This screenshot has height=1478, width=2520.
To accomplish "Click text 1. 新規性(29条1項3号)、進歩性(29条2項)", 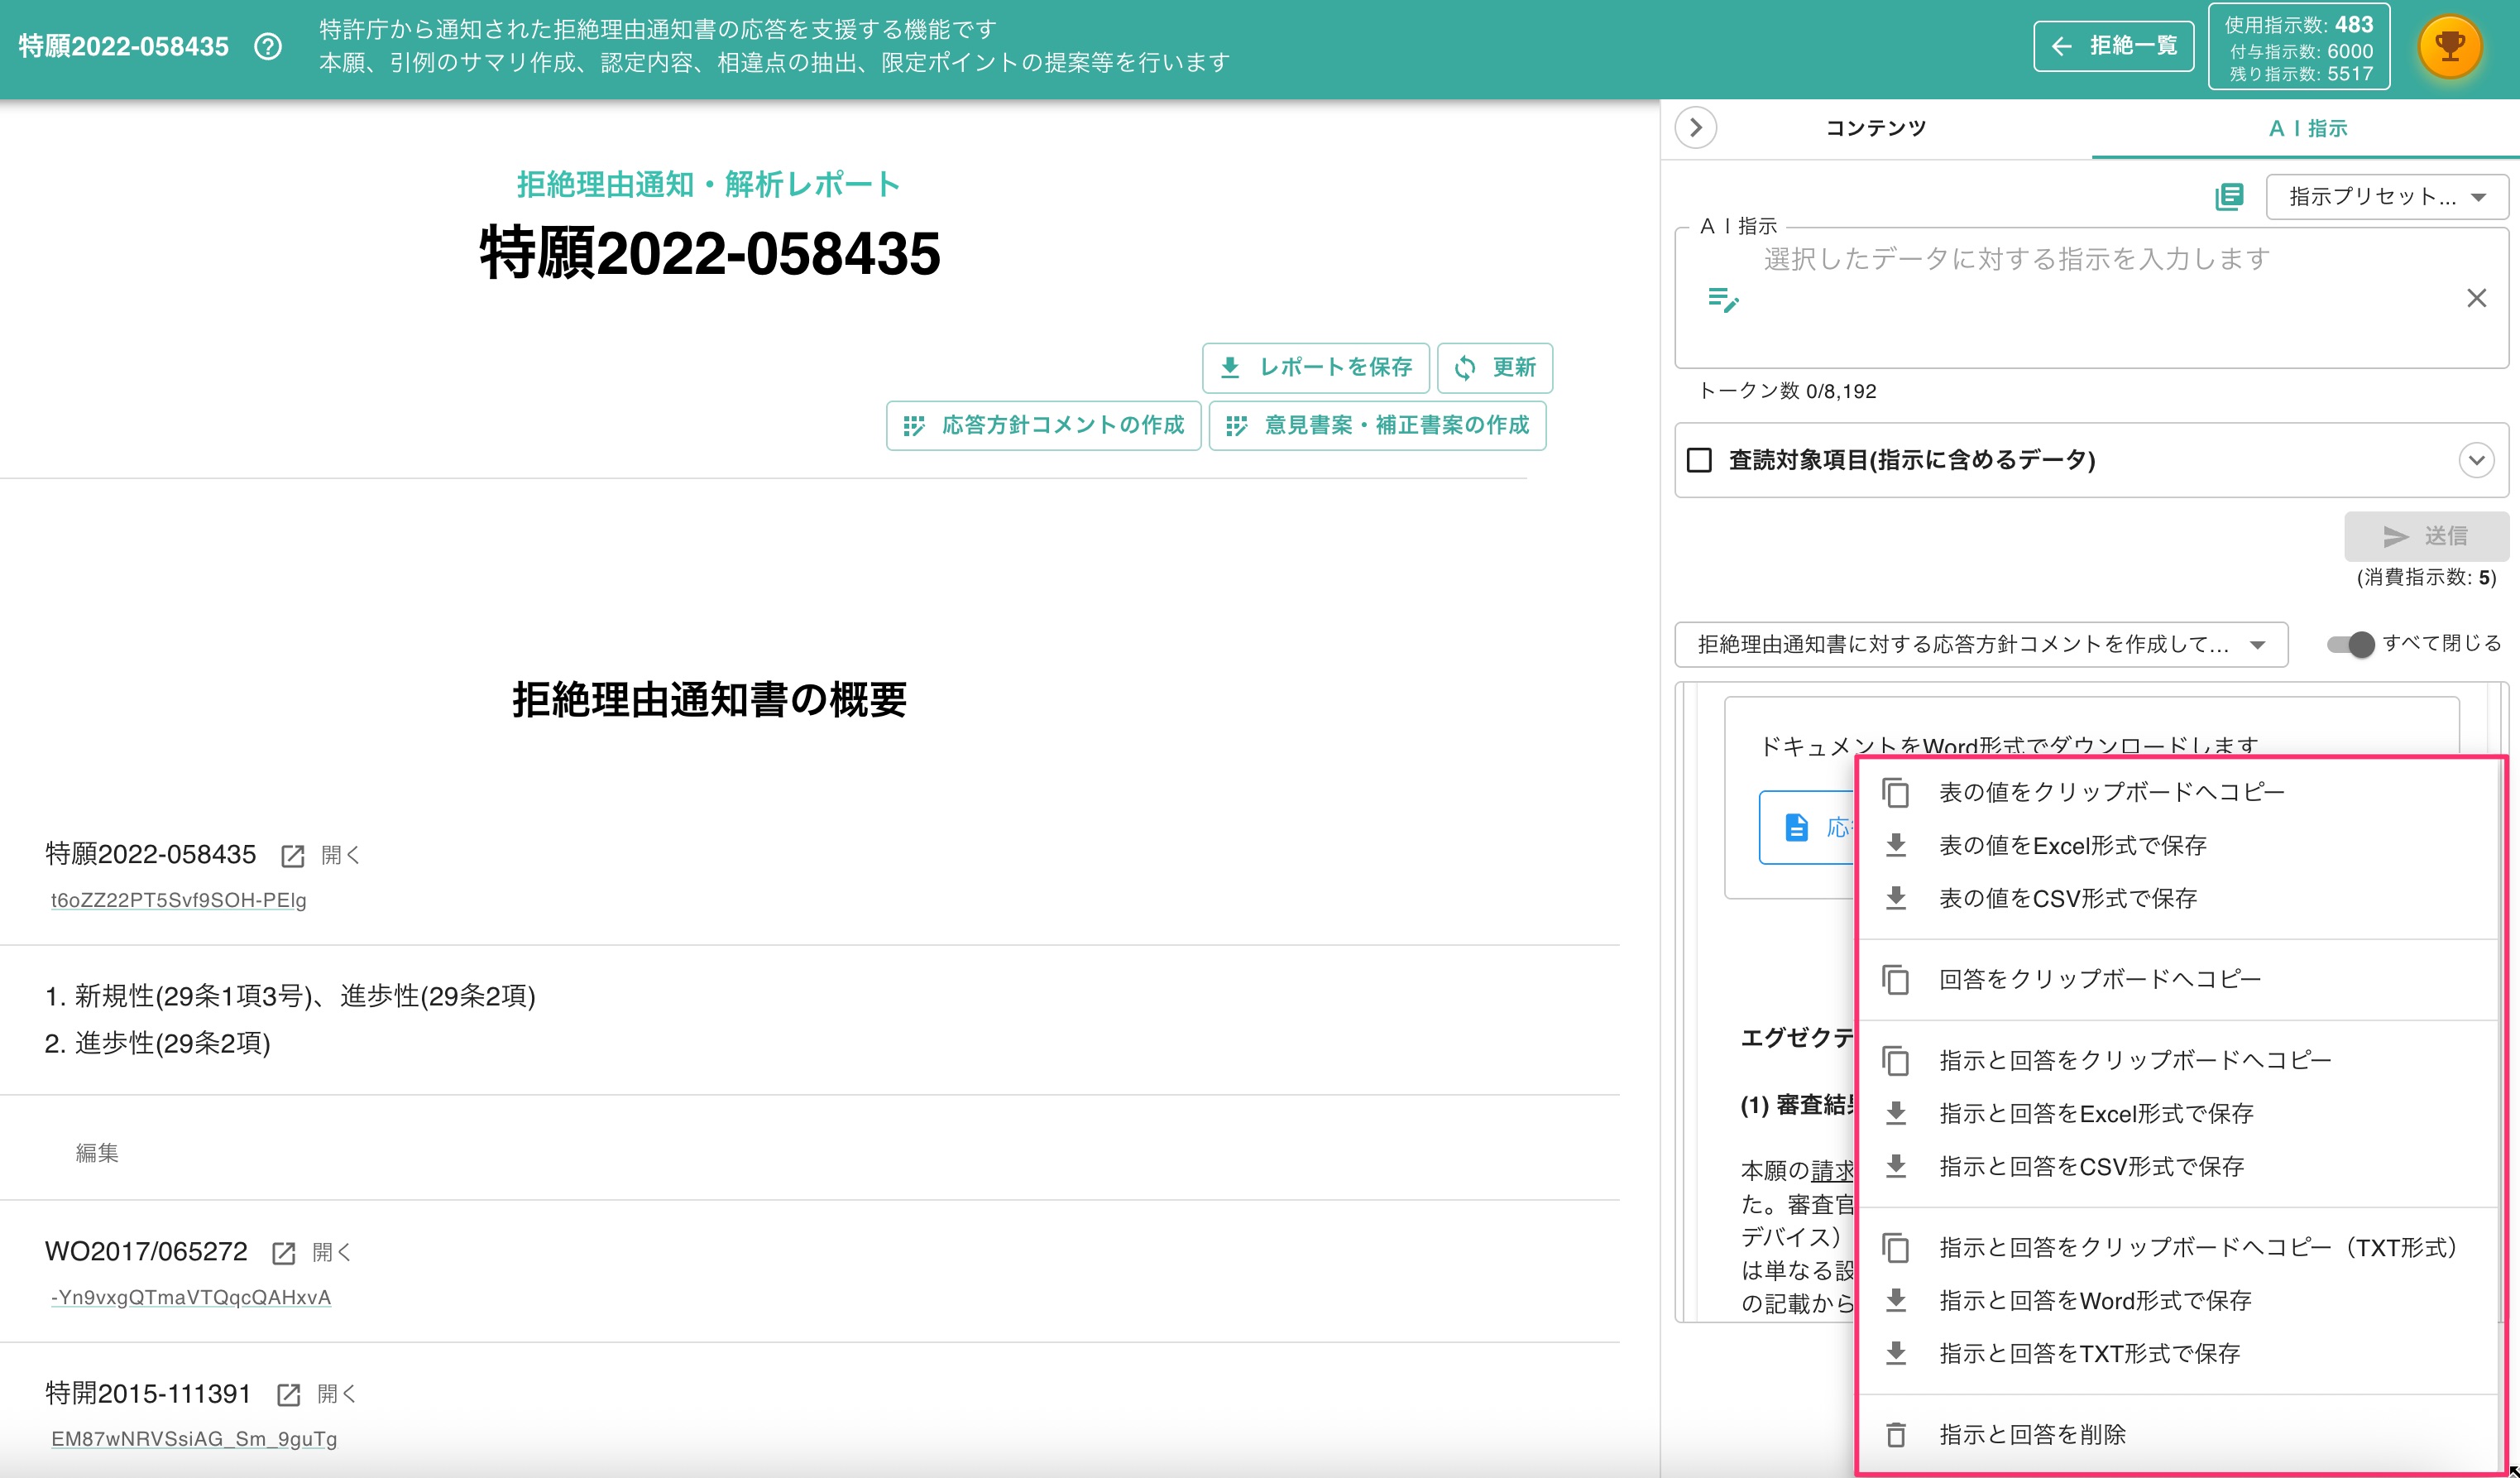I will 290,996.
